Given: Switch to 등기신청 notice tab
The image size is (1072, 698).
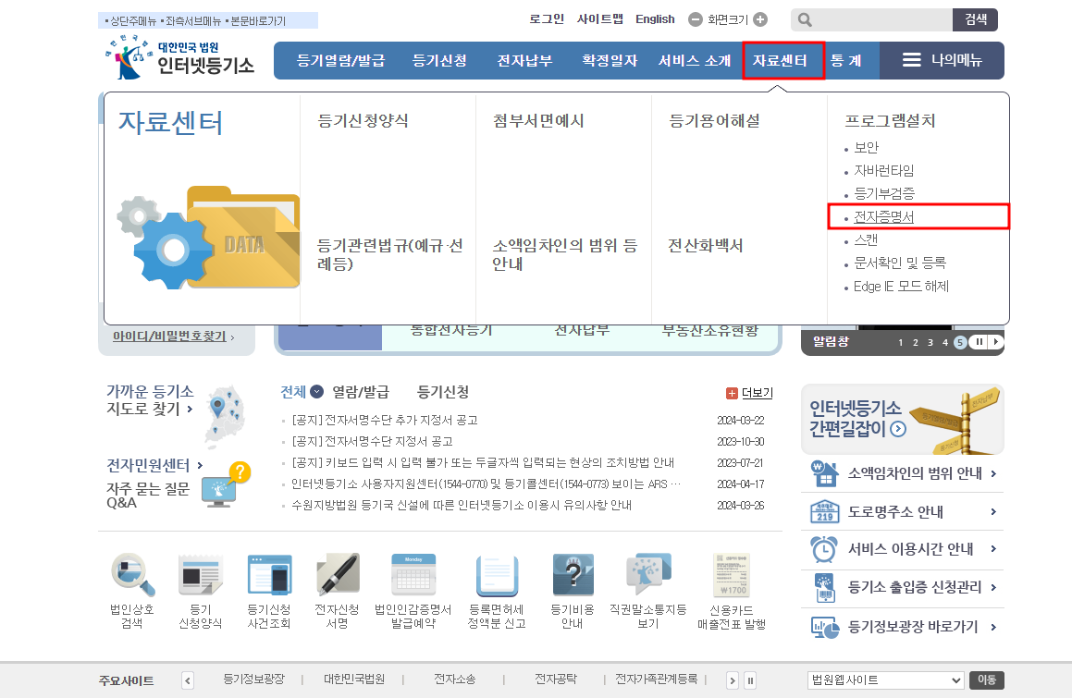Looking at the screenshot, I should pos(443,392).
